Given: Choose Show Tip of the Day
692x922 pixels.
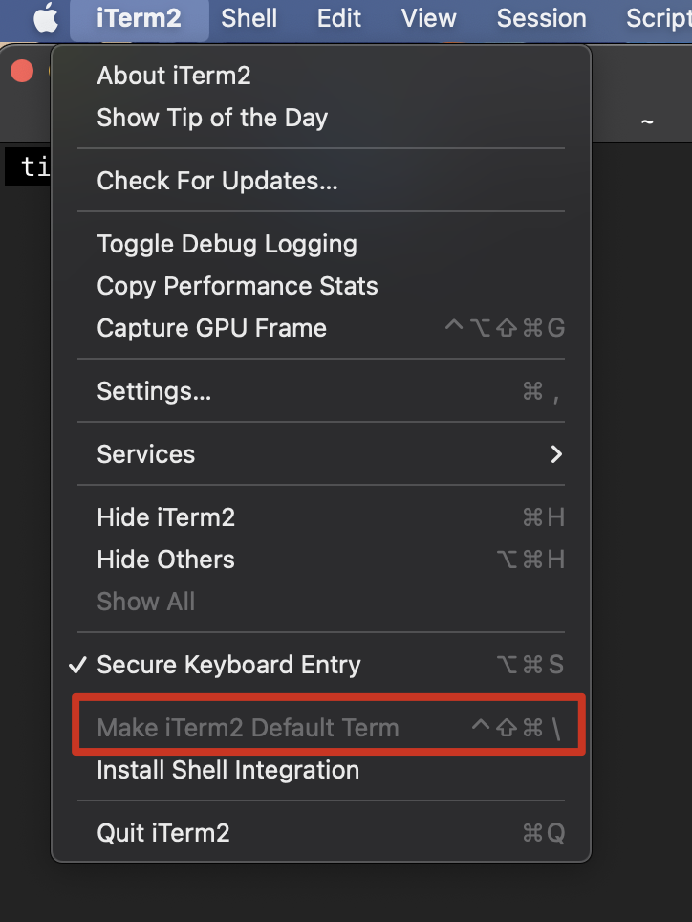Looking at the screenshot, I should [x=321, y=118].
